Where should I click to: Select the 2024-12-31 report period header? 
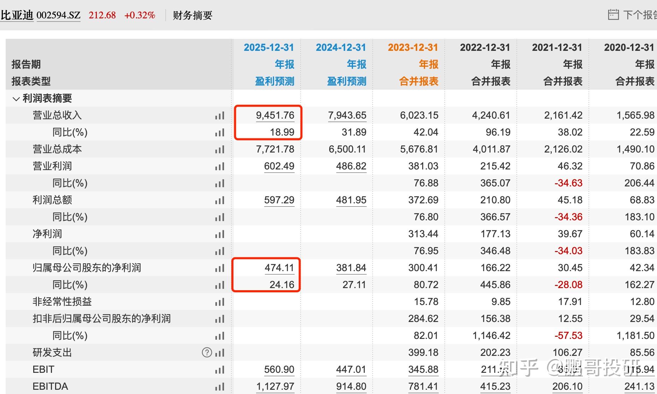(x=341, y=48)
